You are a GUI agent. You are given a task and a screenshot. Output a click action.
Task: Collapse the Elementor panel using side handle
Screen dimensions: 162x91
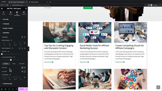point(29,49)
